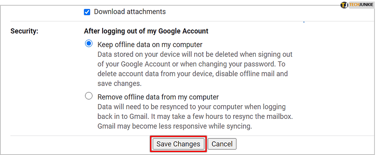Click the Download attachments label text
376x155 pixels.
coord(130,12)
